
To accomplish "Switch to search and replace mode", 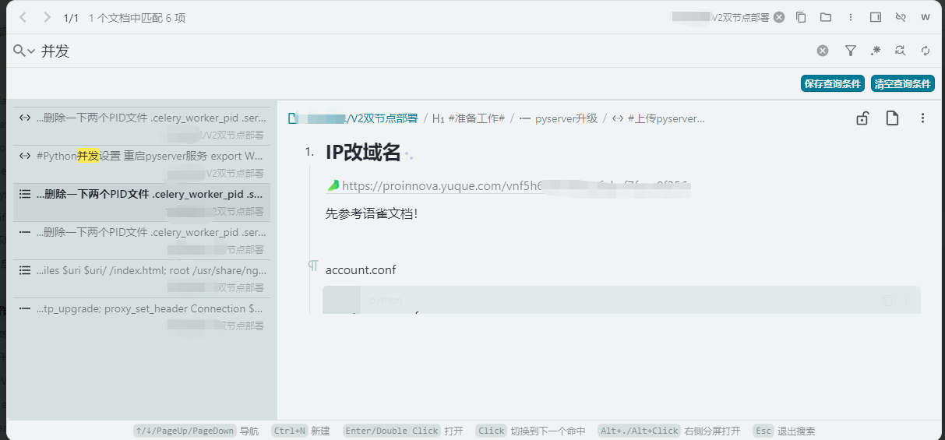I will tap(901, 51).
